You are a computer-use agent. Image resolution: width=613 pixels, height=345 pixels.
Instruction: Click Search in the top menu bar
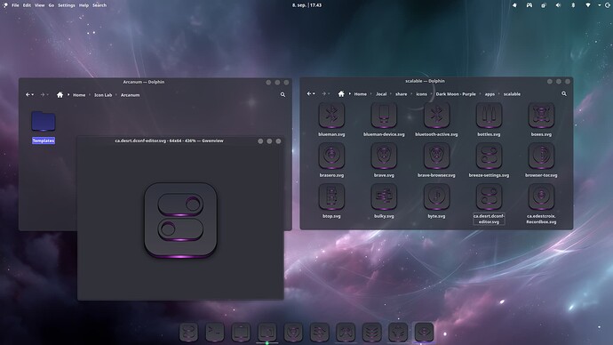100,5
